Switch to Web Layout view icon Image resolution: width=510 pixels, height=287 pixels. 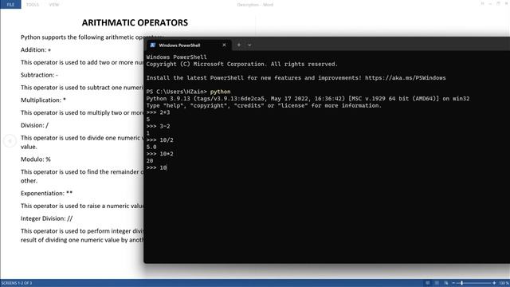446,283
